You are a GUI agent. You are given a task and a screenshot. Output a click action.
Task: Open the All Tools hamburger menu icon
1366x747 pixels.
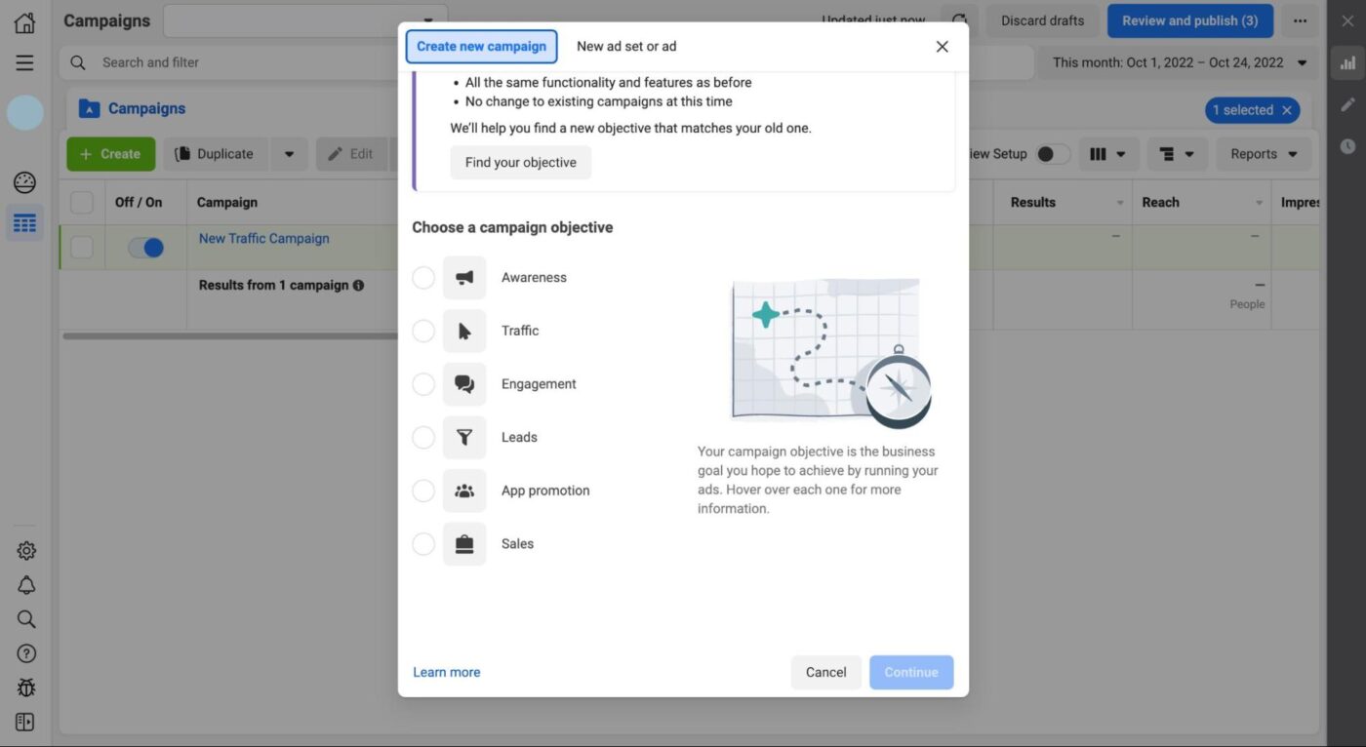(24, 61)
